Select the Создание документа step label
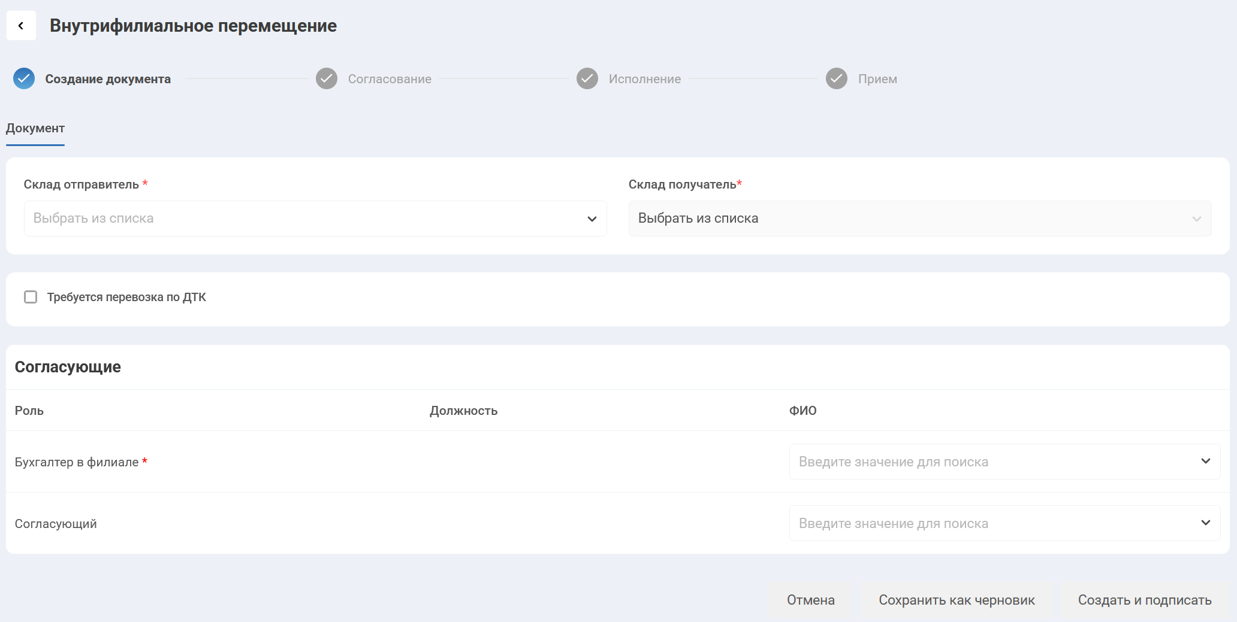The height and width of the screenshot is (622, 1237). tap(108, 79)
